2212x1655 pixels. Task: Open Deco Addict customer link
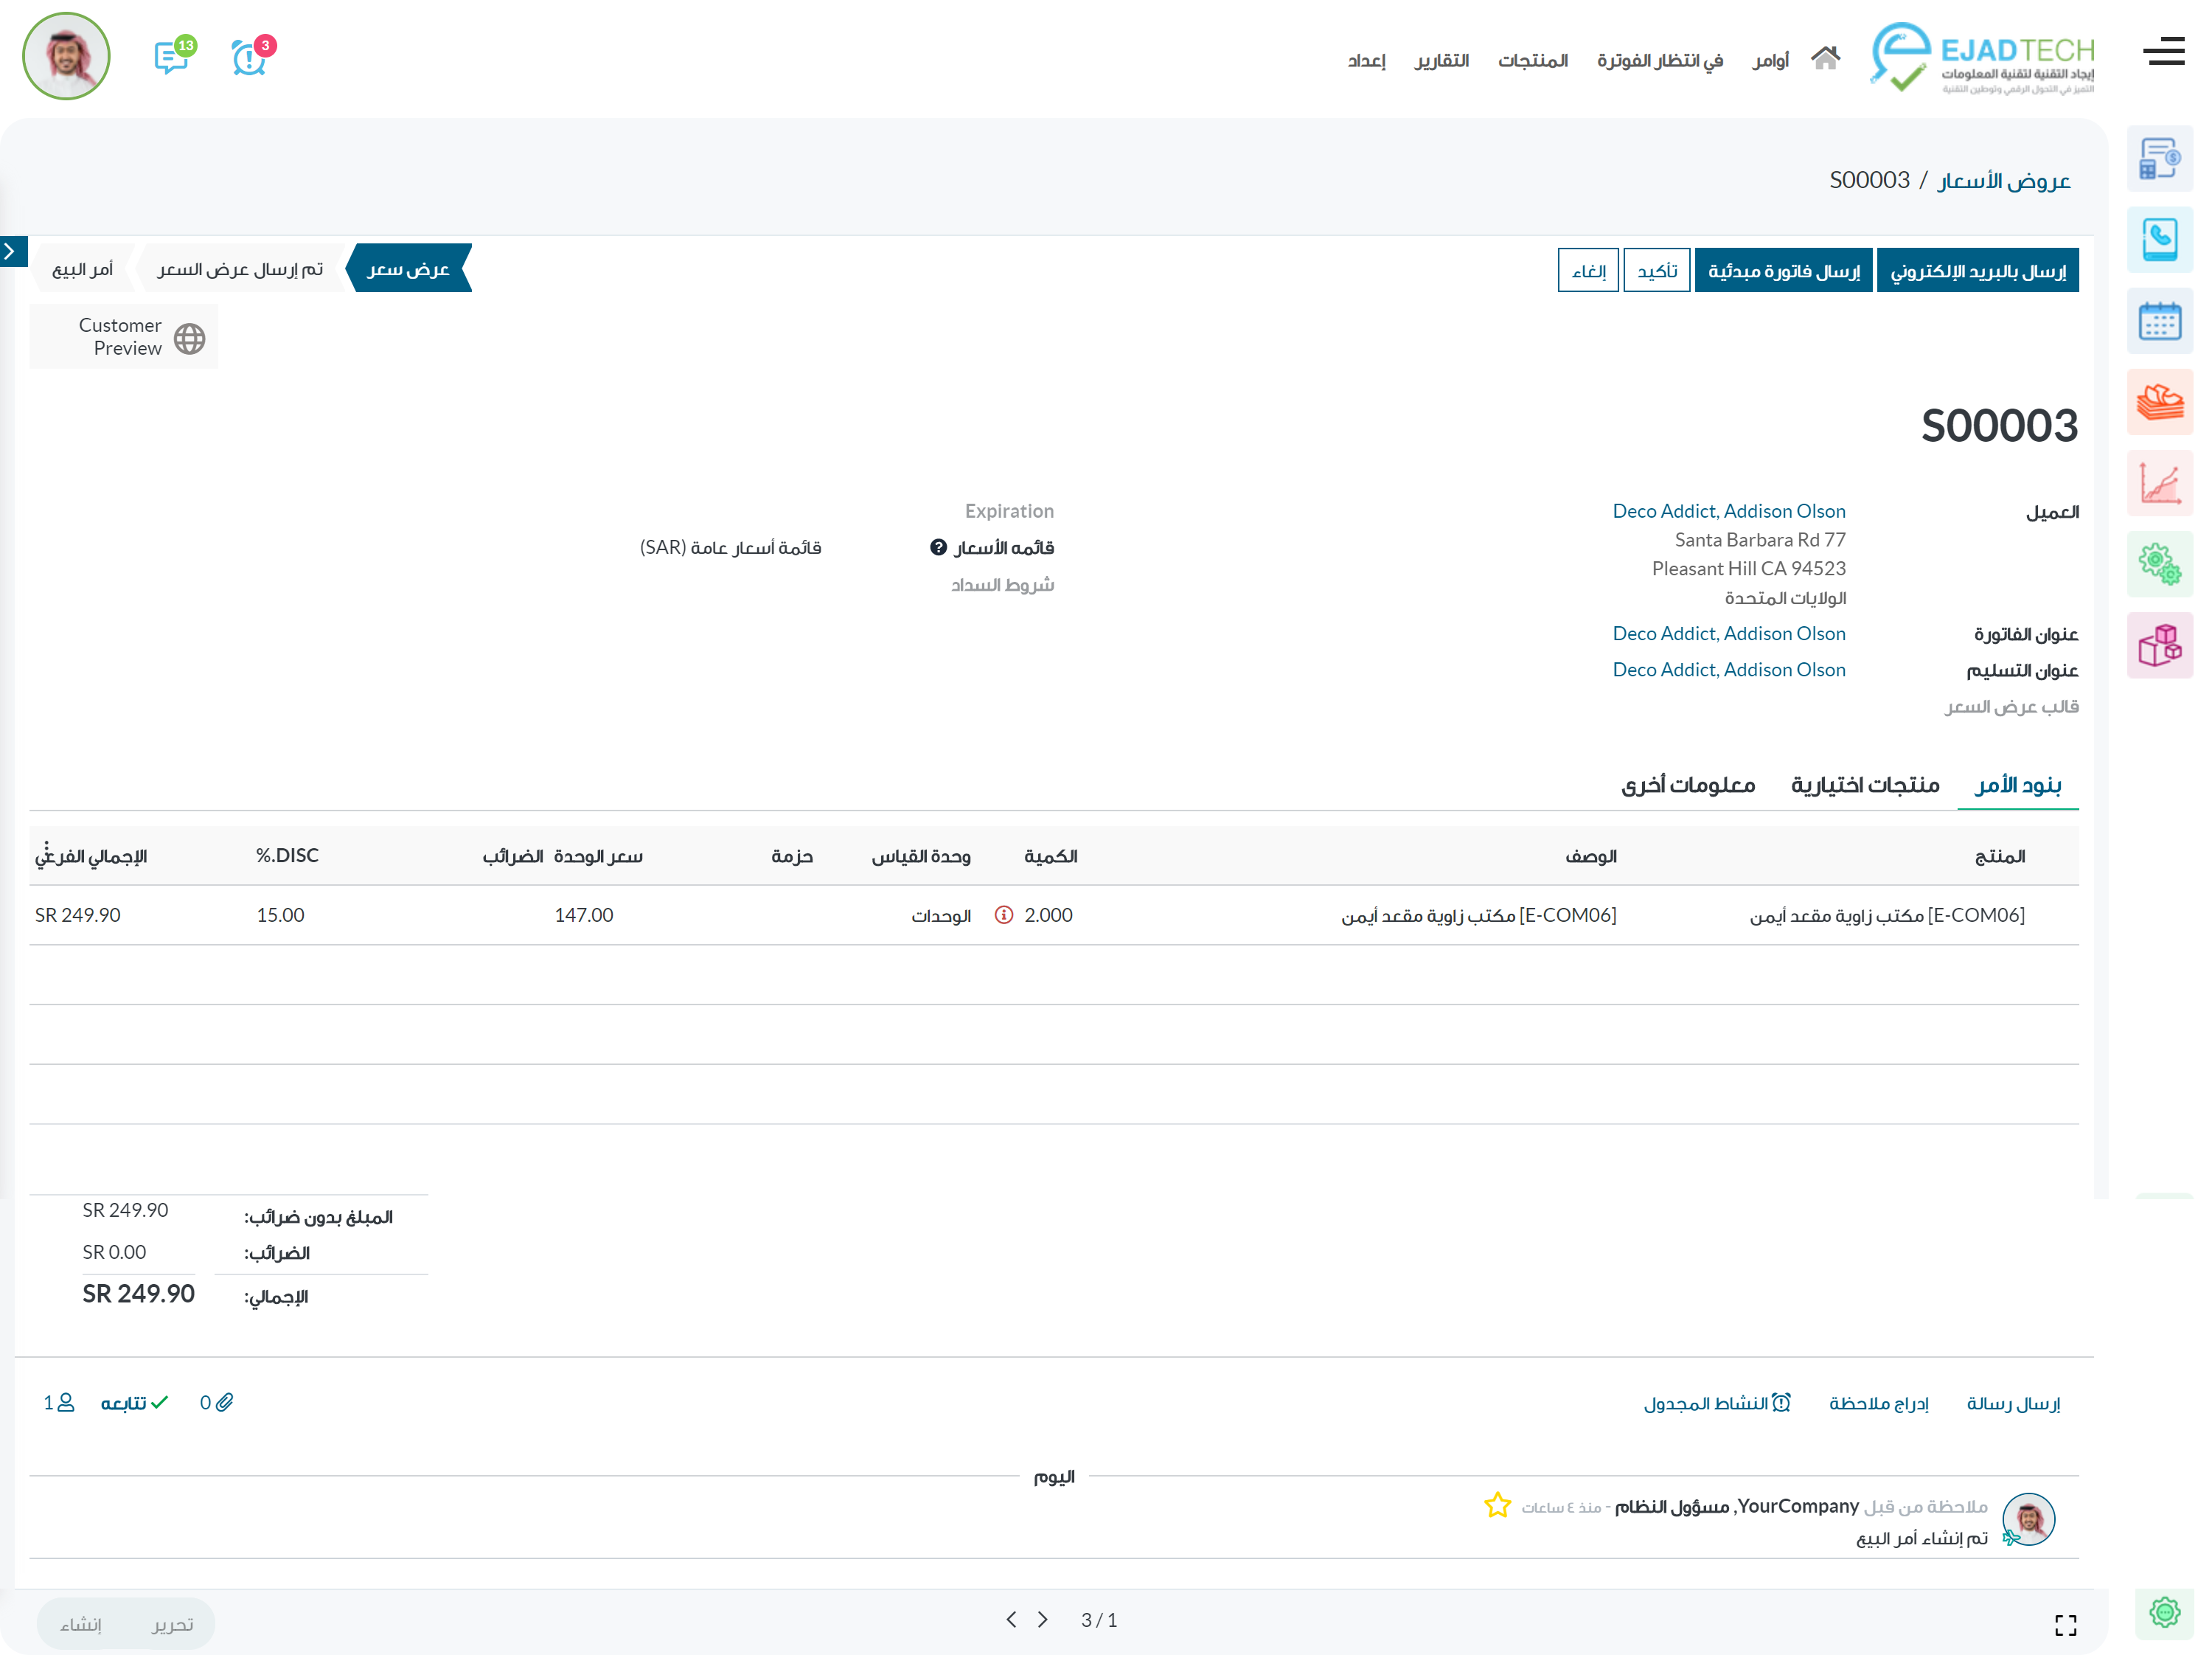1728,511
